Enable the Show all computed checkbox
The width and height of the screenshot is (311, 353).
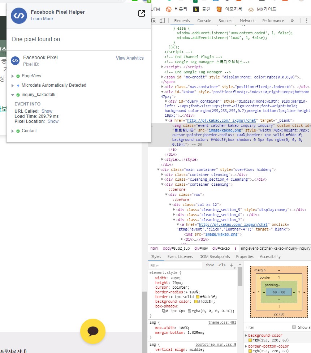click(x=294, y=327)
